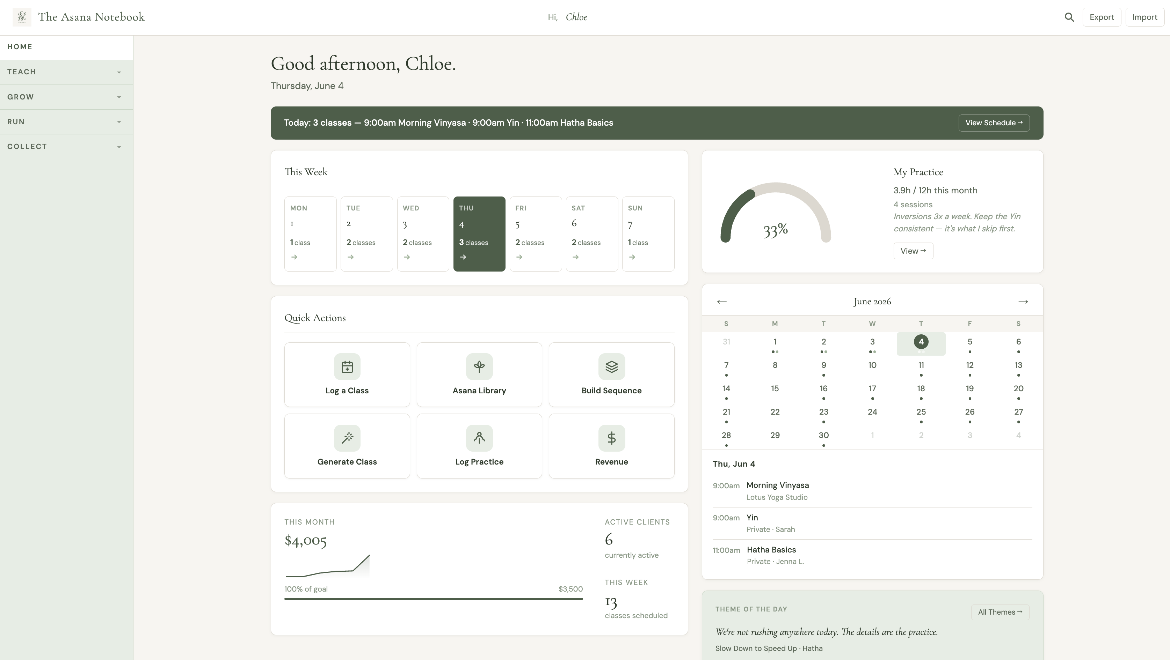The image size is (1170, 660).
Task: Select May 31 in the calendar
Action: point(726,344)
